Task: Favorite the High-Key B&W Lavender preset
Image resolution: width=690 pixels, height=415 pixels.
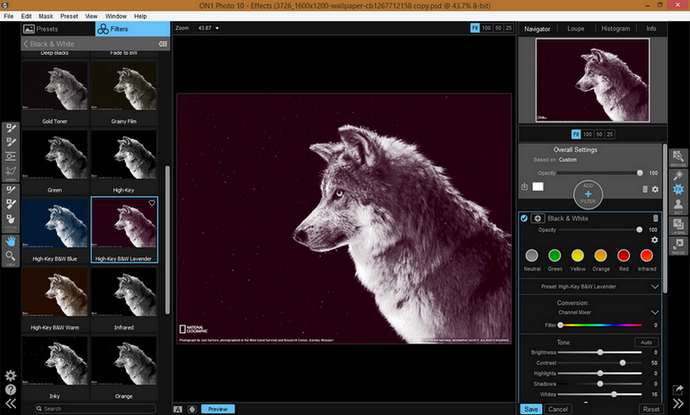Action: coord(152,204)
